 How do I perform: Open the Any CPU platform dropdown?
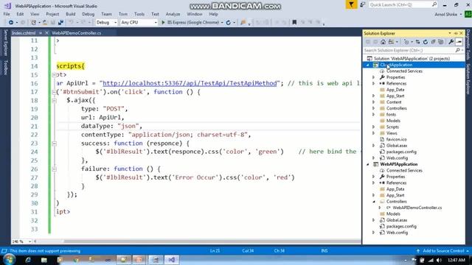coord(156,23)
